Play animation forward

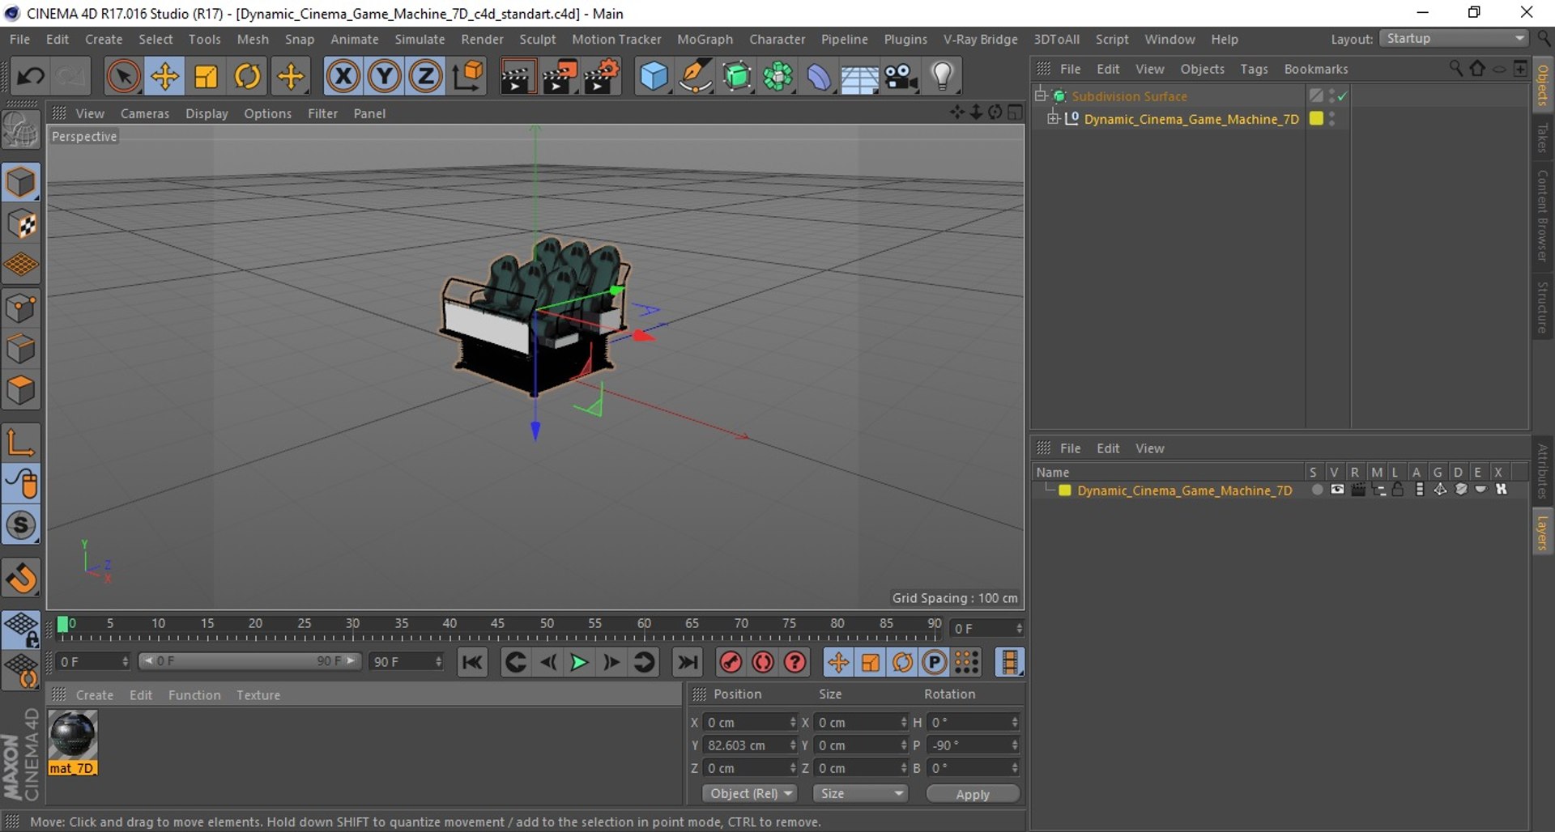click(x=579, y=662)
